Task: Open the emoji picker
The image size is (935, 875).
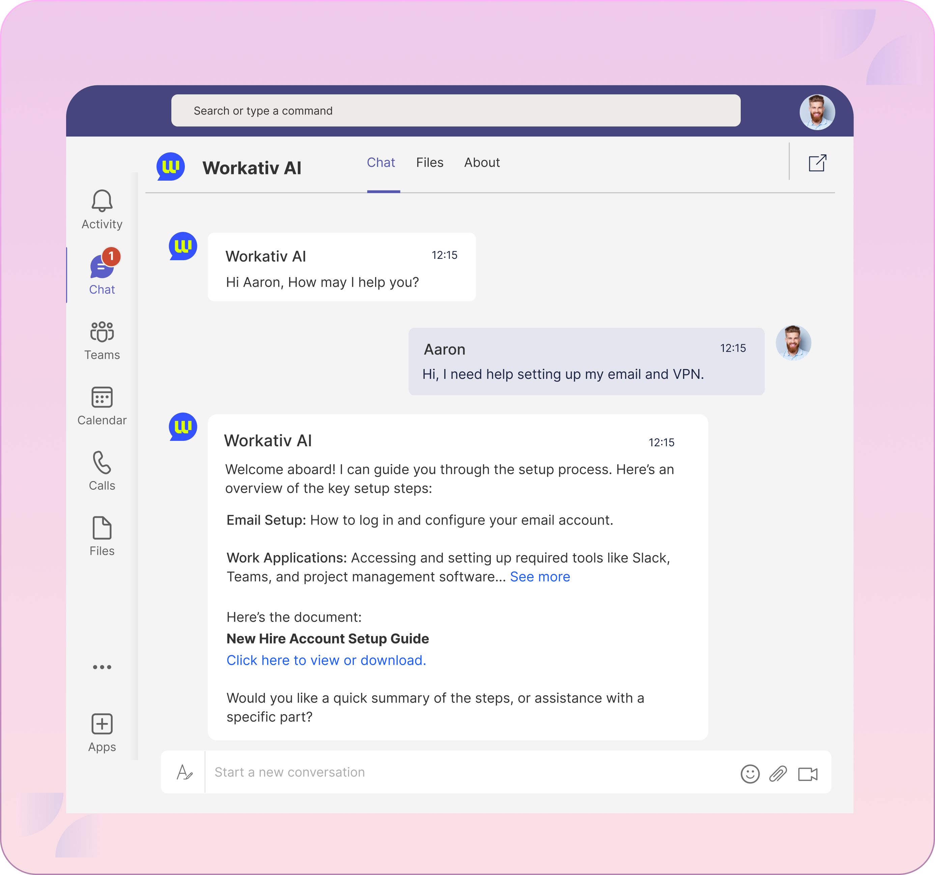Action: tap(750, 774)
